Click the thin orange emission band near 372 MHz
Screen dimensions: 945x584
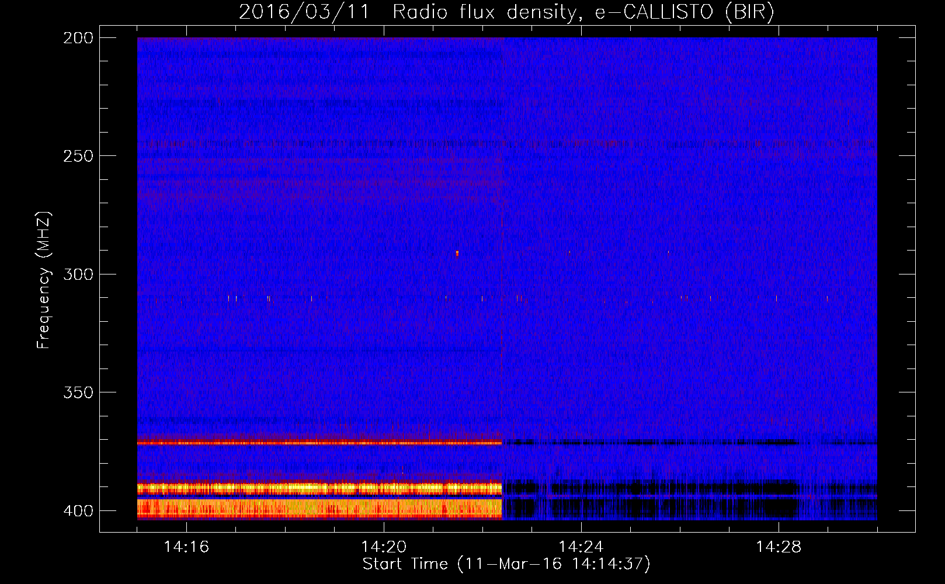tap(319, 443)
